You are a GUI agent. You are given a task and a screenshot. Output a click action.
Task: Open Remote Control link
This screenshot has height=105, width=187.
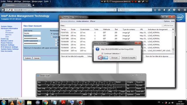pyautogui.click(x=7, y=41)
